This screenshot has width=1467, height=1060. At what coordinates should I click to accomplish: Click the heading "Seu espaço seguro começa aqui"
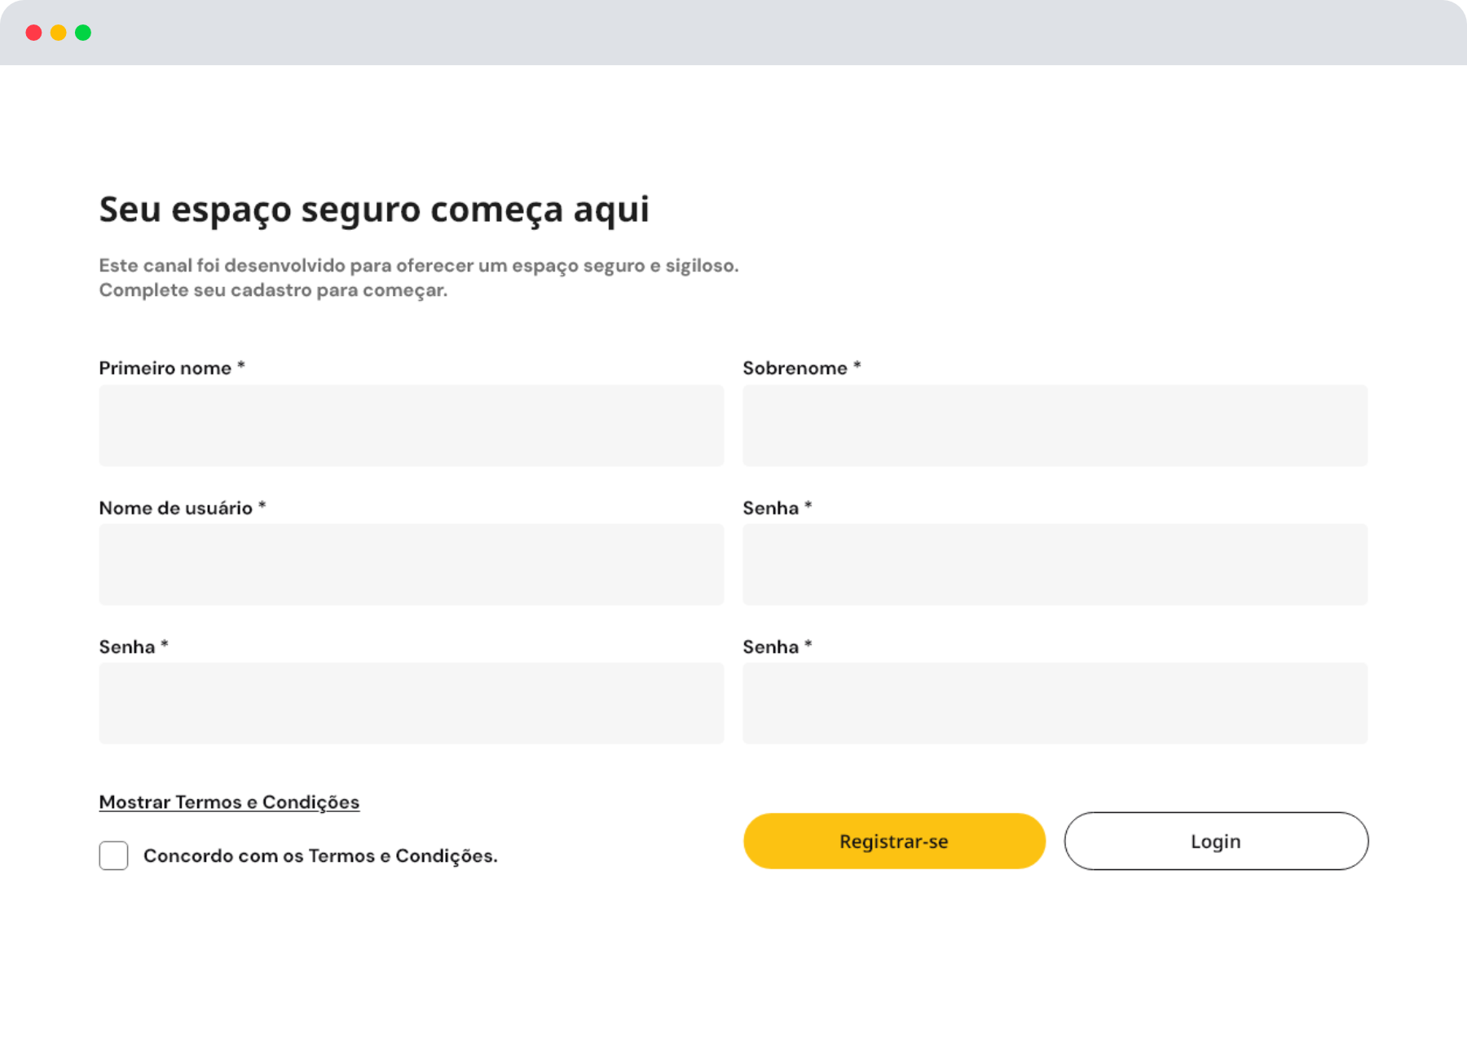(374, 210)
